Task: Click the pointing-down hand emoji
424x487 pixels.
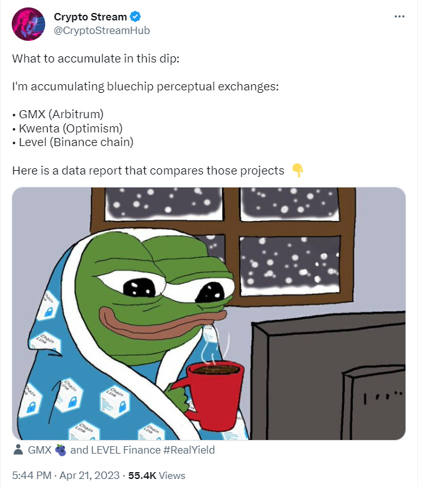Action: pyautogui.click(x=298, y=170)
